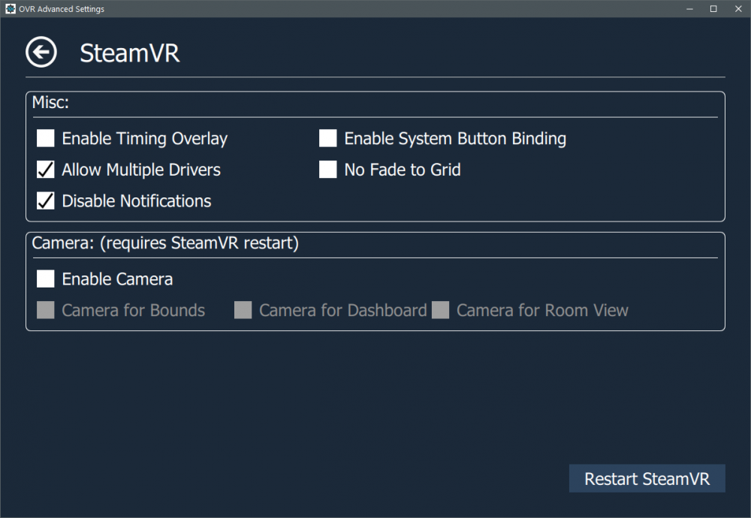
Task: Click the Misc: section heading
Action: 50,102
